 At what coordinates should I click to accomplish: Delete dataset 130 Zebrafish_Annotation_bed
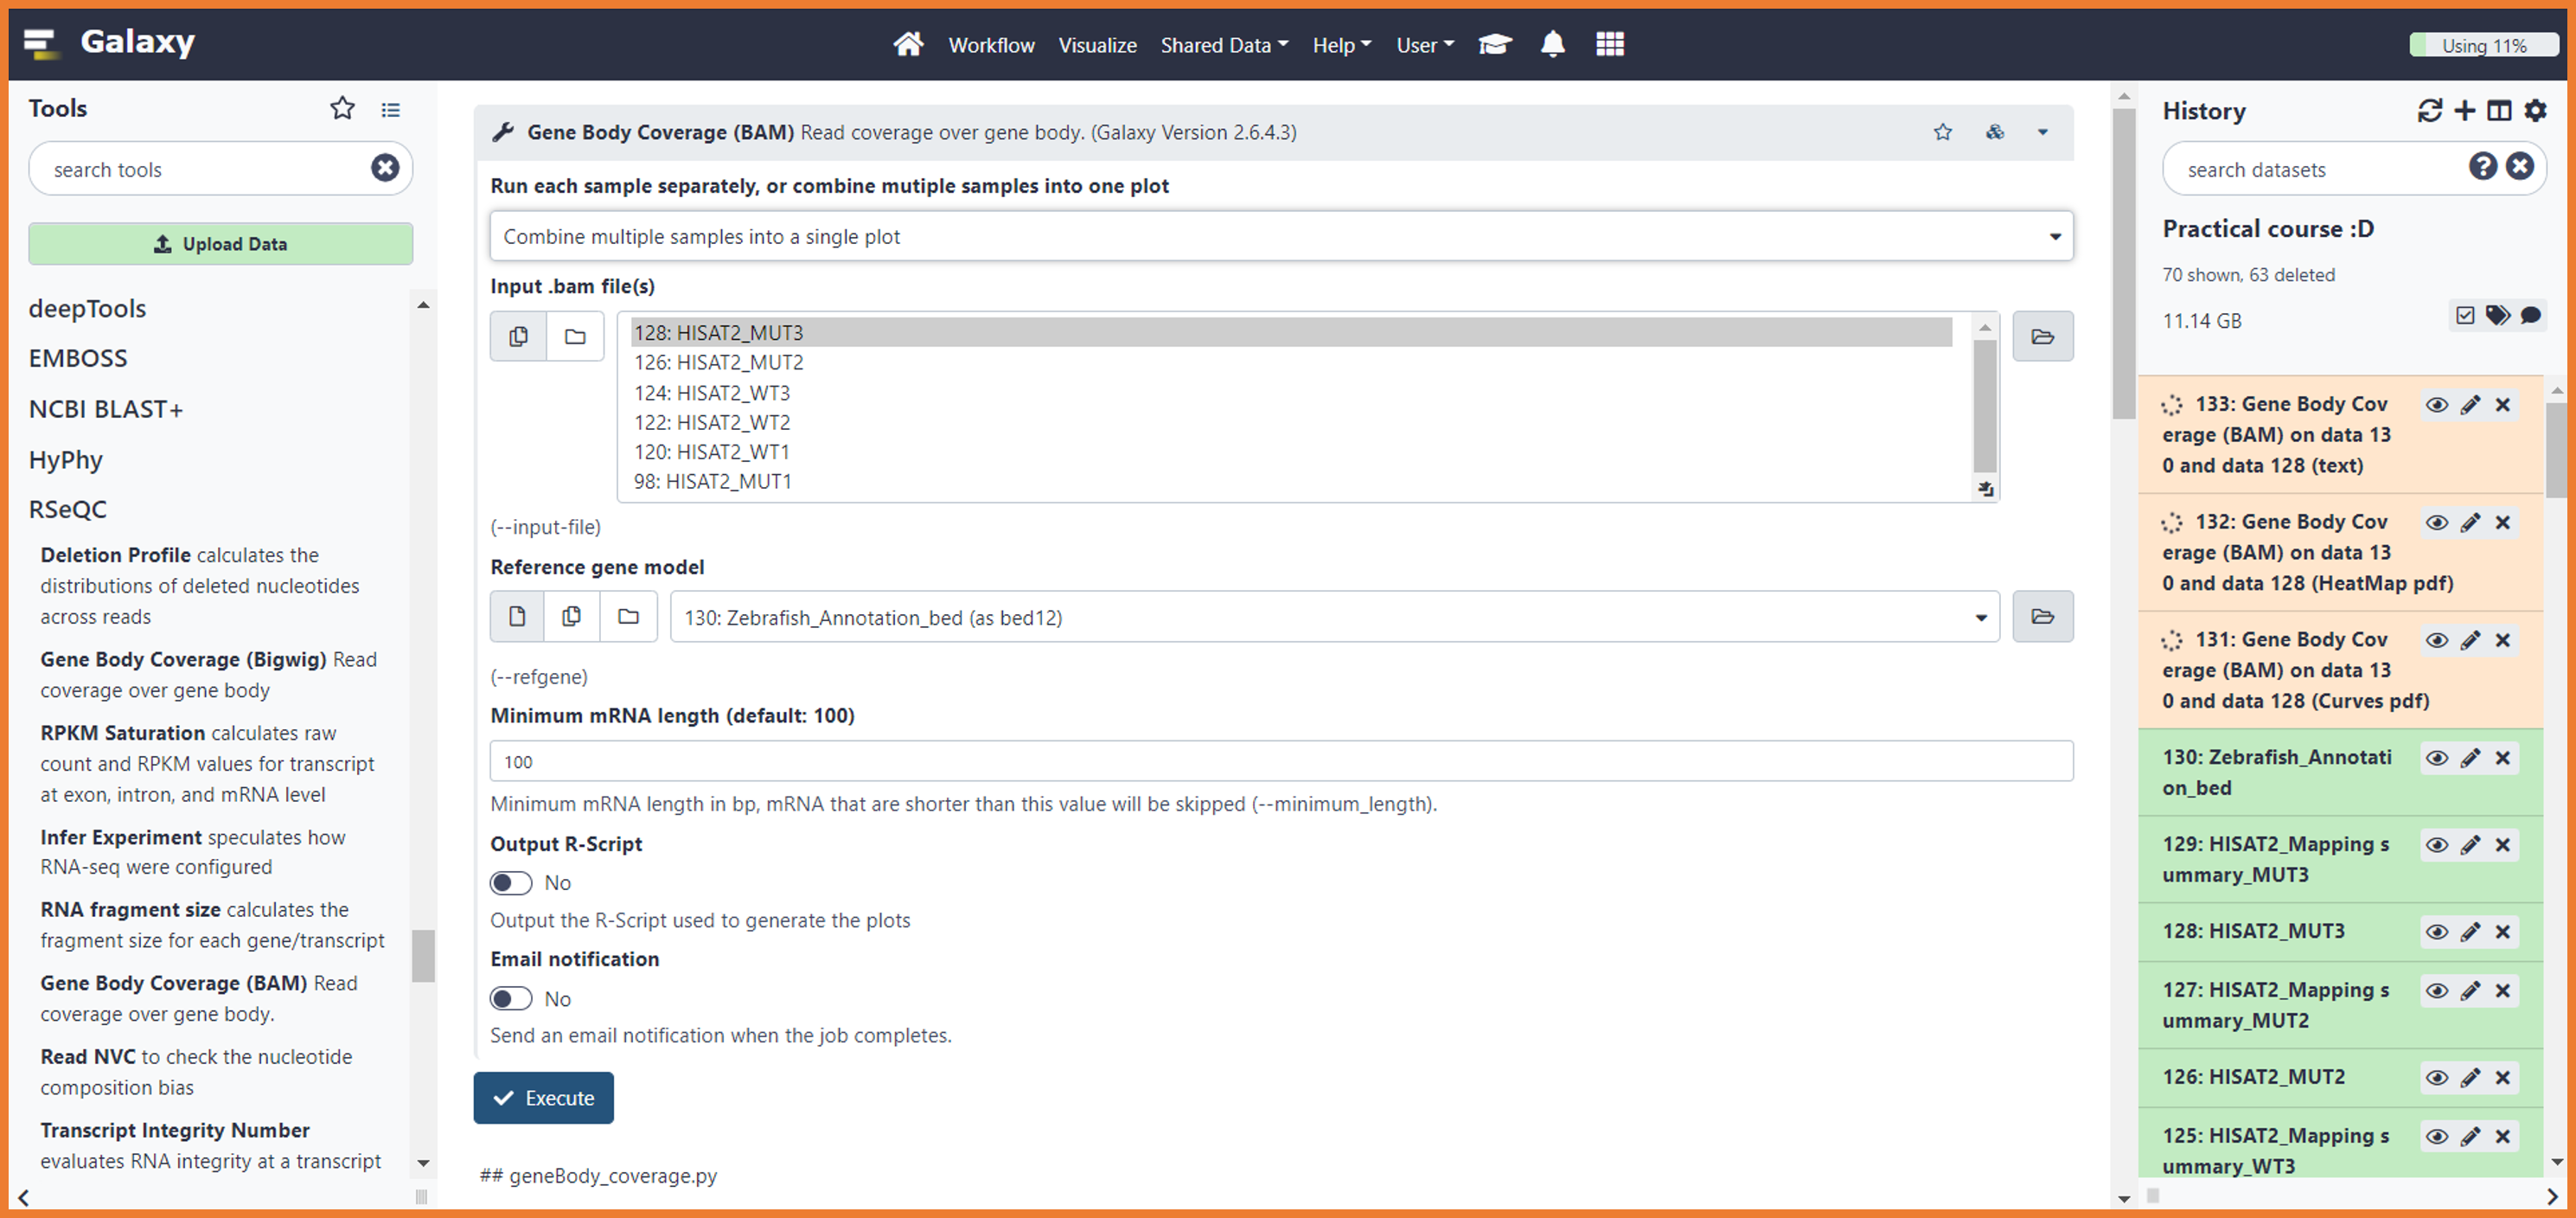click(2502, 757)
